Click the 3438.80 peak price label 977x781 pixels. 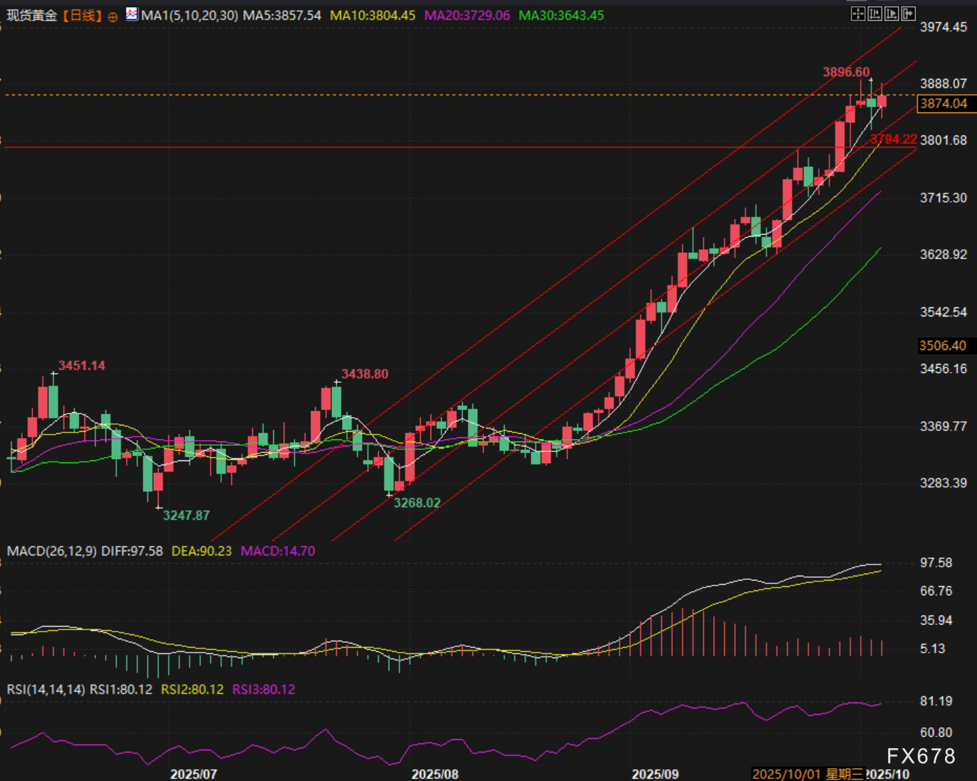click(364, 374)
